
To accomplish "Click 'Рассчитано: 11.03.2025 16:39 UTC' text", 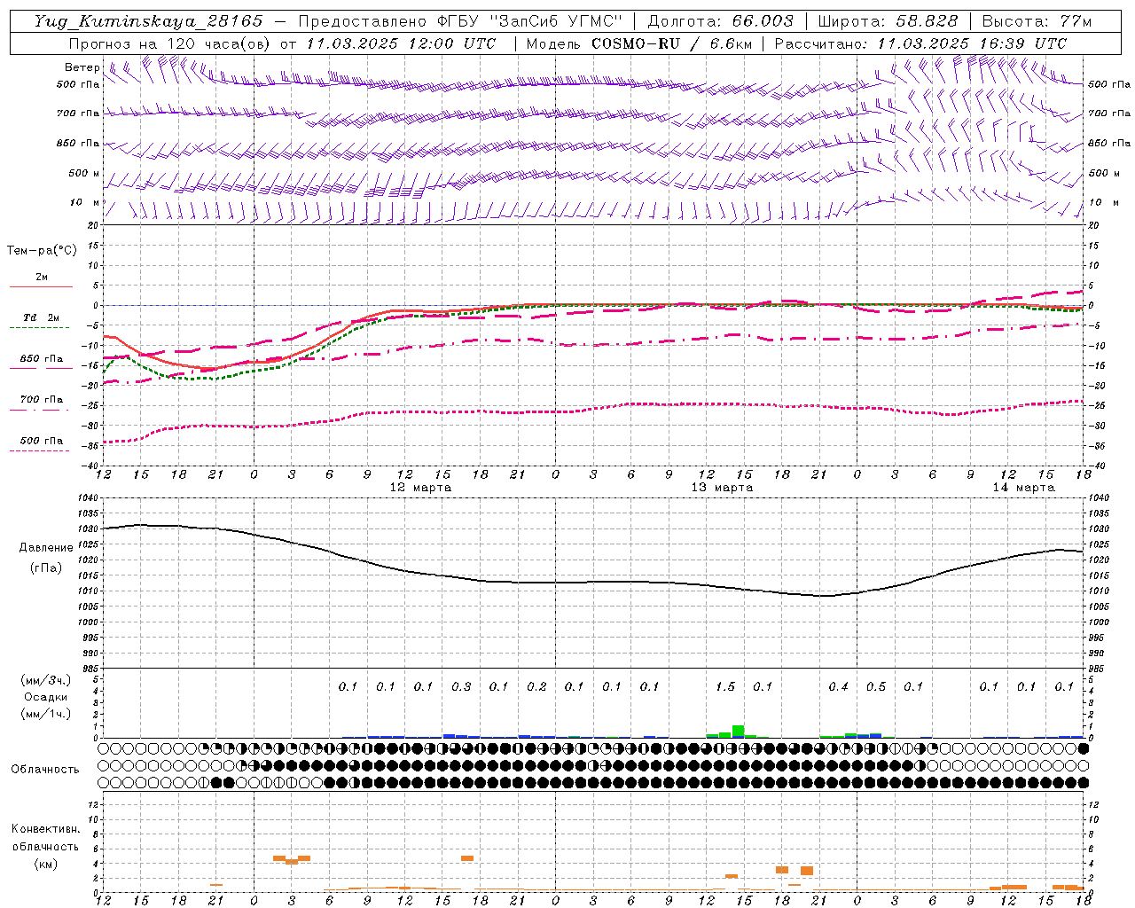I will tap(921, 43).
